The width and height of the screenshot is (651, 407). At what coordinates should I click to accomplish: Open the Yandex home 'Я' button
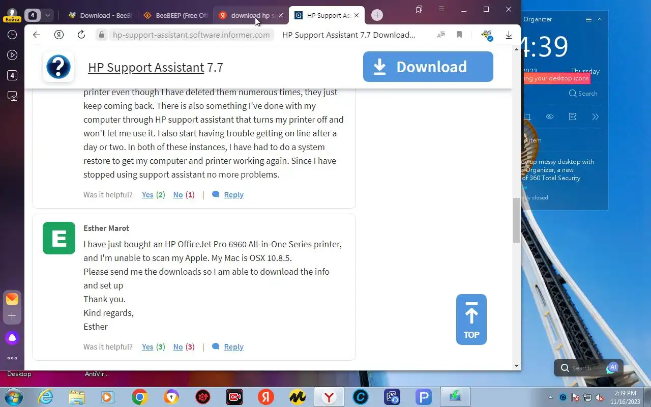coord(59,35)
